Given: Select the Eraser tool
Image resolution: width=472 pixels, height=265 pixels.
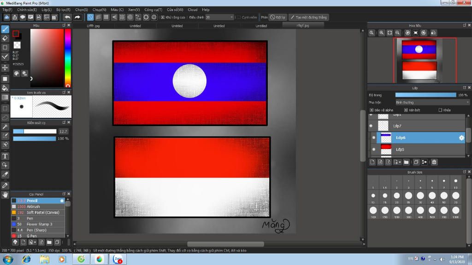Looking at the screenshot, I should (x=5, y=38).
